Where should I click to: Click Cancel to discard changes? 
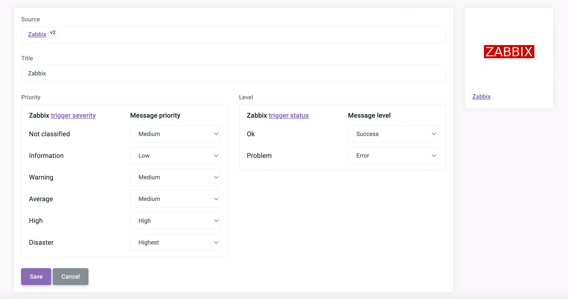point(71,277)
